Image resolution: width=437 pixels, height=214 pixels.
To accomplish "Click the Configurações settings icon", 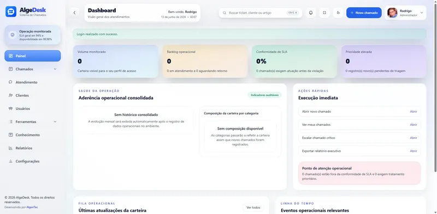I will click(x=10, y=161).
